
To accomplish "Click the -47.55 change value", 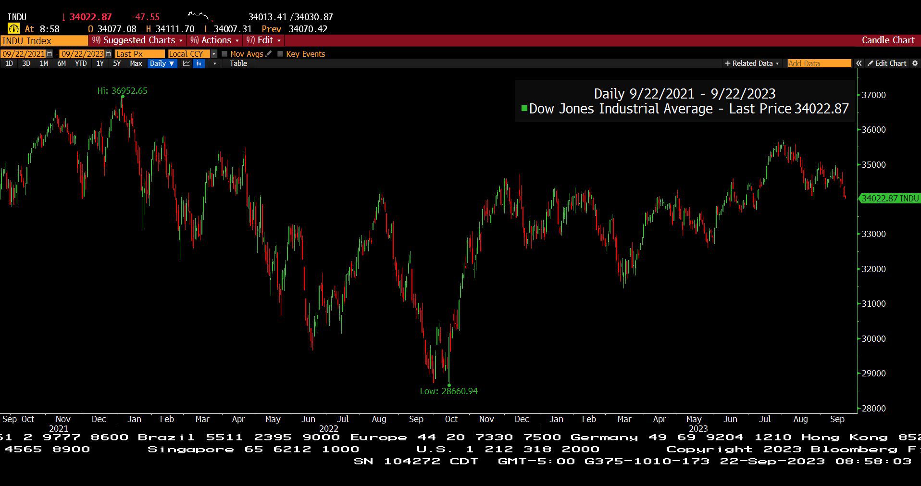I will tap(145, 17).
